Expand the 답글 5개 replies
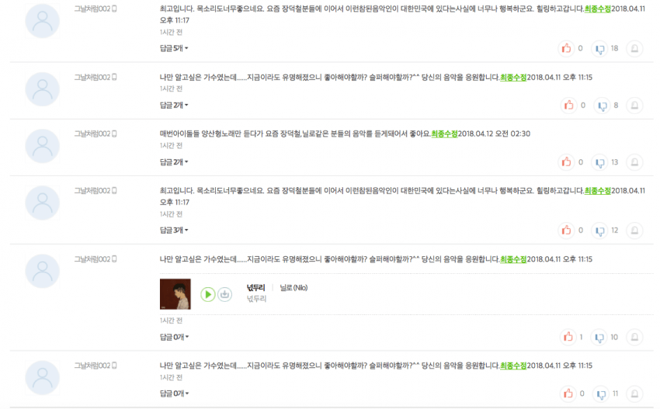This screenshot has height=409, width=660. pos(174,48)
